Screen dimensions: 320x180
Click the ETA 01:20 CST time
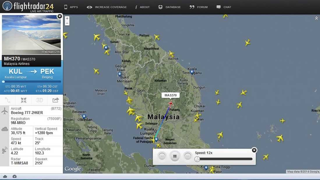pyautogui.click(x=47, y=91)
